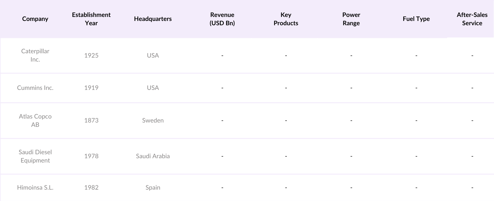Select the Saudi Diesel Equipment cell
Viewport: 494px width, 201px height.
point(35,156)
